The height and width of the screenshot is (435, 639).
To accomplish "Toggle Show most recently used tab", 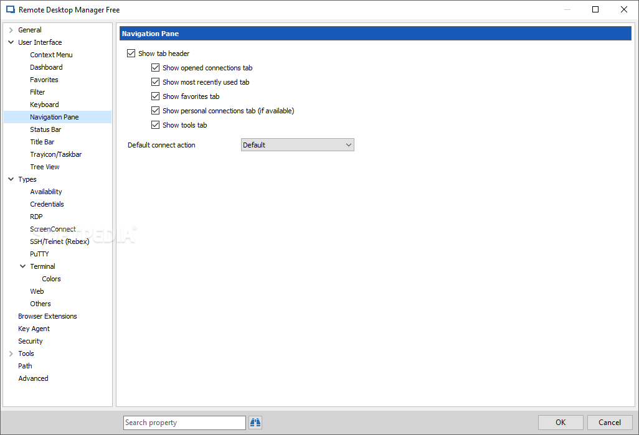I will pos(155,82).
